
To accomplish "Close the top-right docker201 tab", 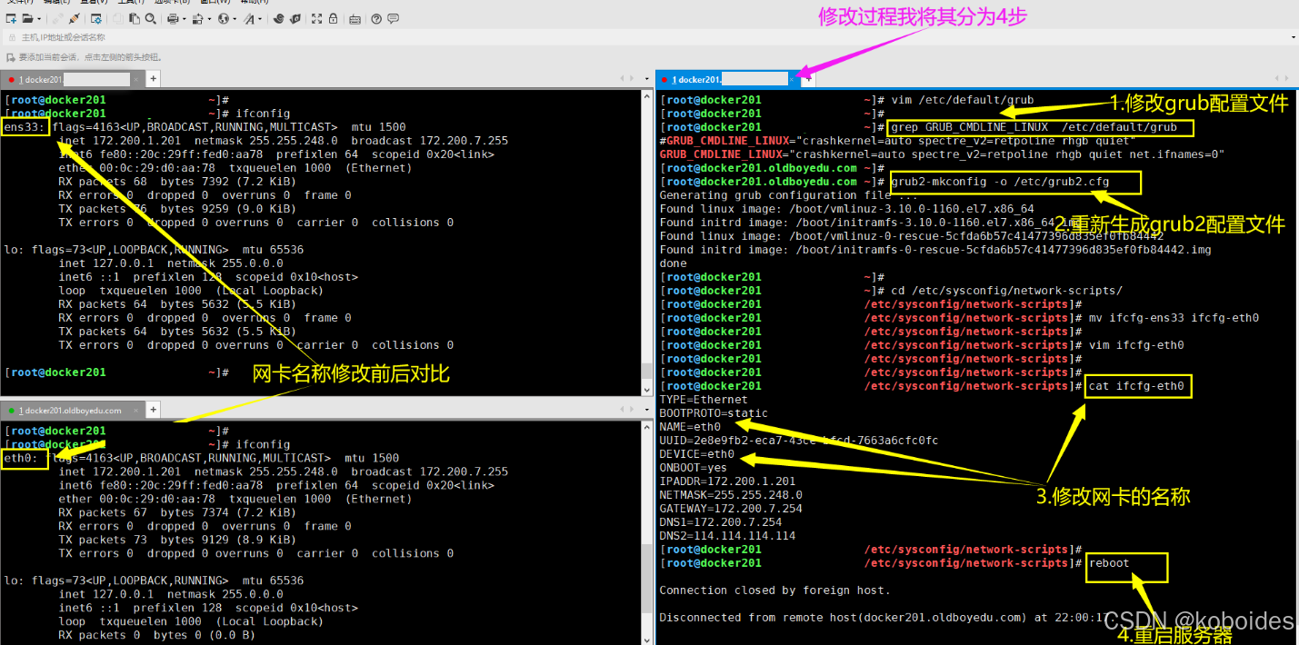I will pos(791,80).
